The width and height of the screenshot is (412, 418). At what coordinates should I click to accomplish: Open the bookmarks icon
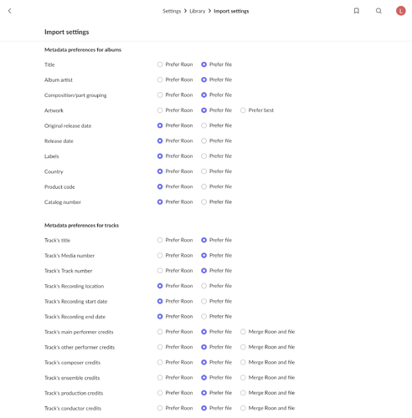click(x=357, y=11)
